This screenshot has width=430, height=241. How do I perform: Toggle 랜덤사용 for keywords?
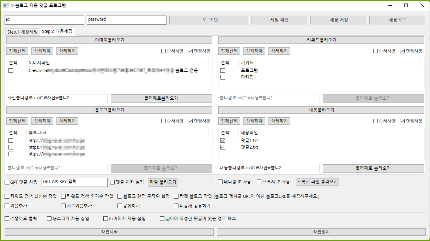coord(402,51)
